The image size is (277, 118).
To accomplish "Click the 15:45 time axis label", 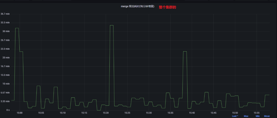I will (213, 113).
